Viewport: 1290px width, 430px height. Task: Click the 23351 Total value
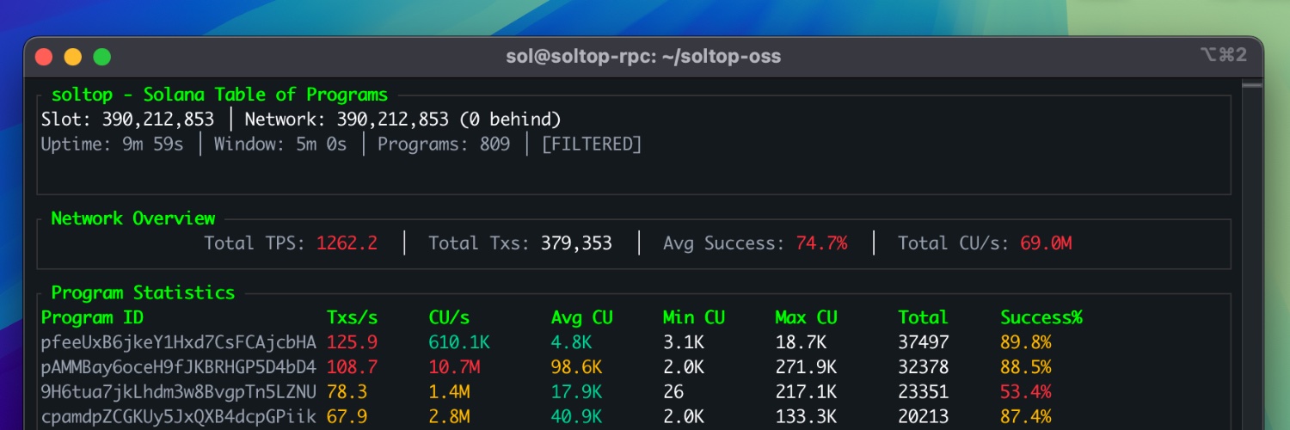tap(923, 392)
